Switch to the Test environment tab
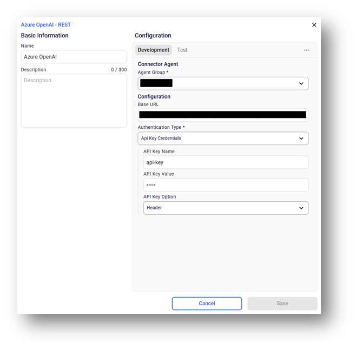356x349 pixels. (182, 50)
